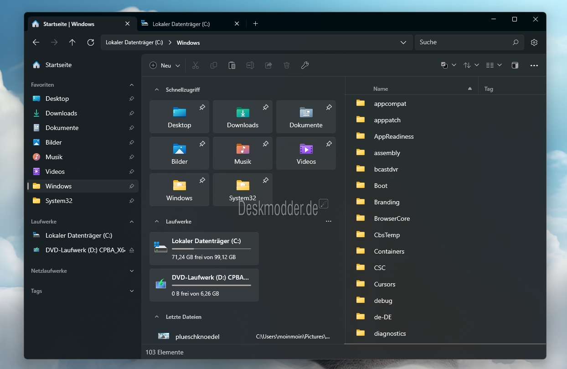Click the Rename icon in toolbar
567x369 pixels.
click(250, 65)
